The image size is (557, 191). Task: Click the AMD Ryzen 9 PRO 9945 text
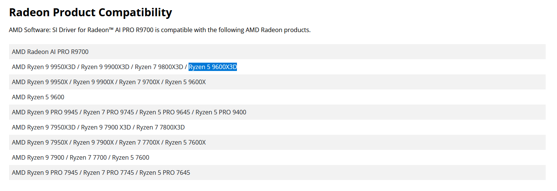coord(45,112)
